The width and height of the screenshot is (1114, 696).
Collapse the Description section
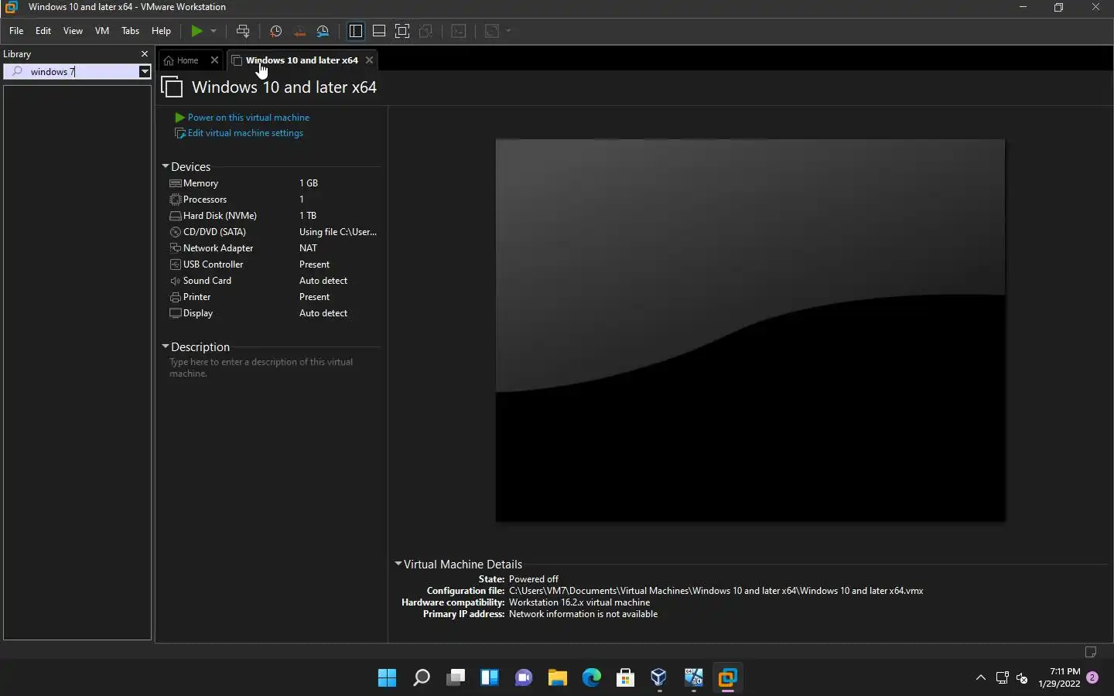tap(166, 346)
